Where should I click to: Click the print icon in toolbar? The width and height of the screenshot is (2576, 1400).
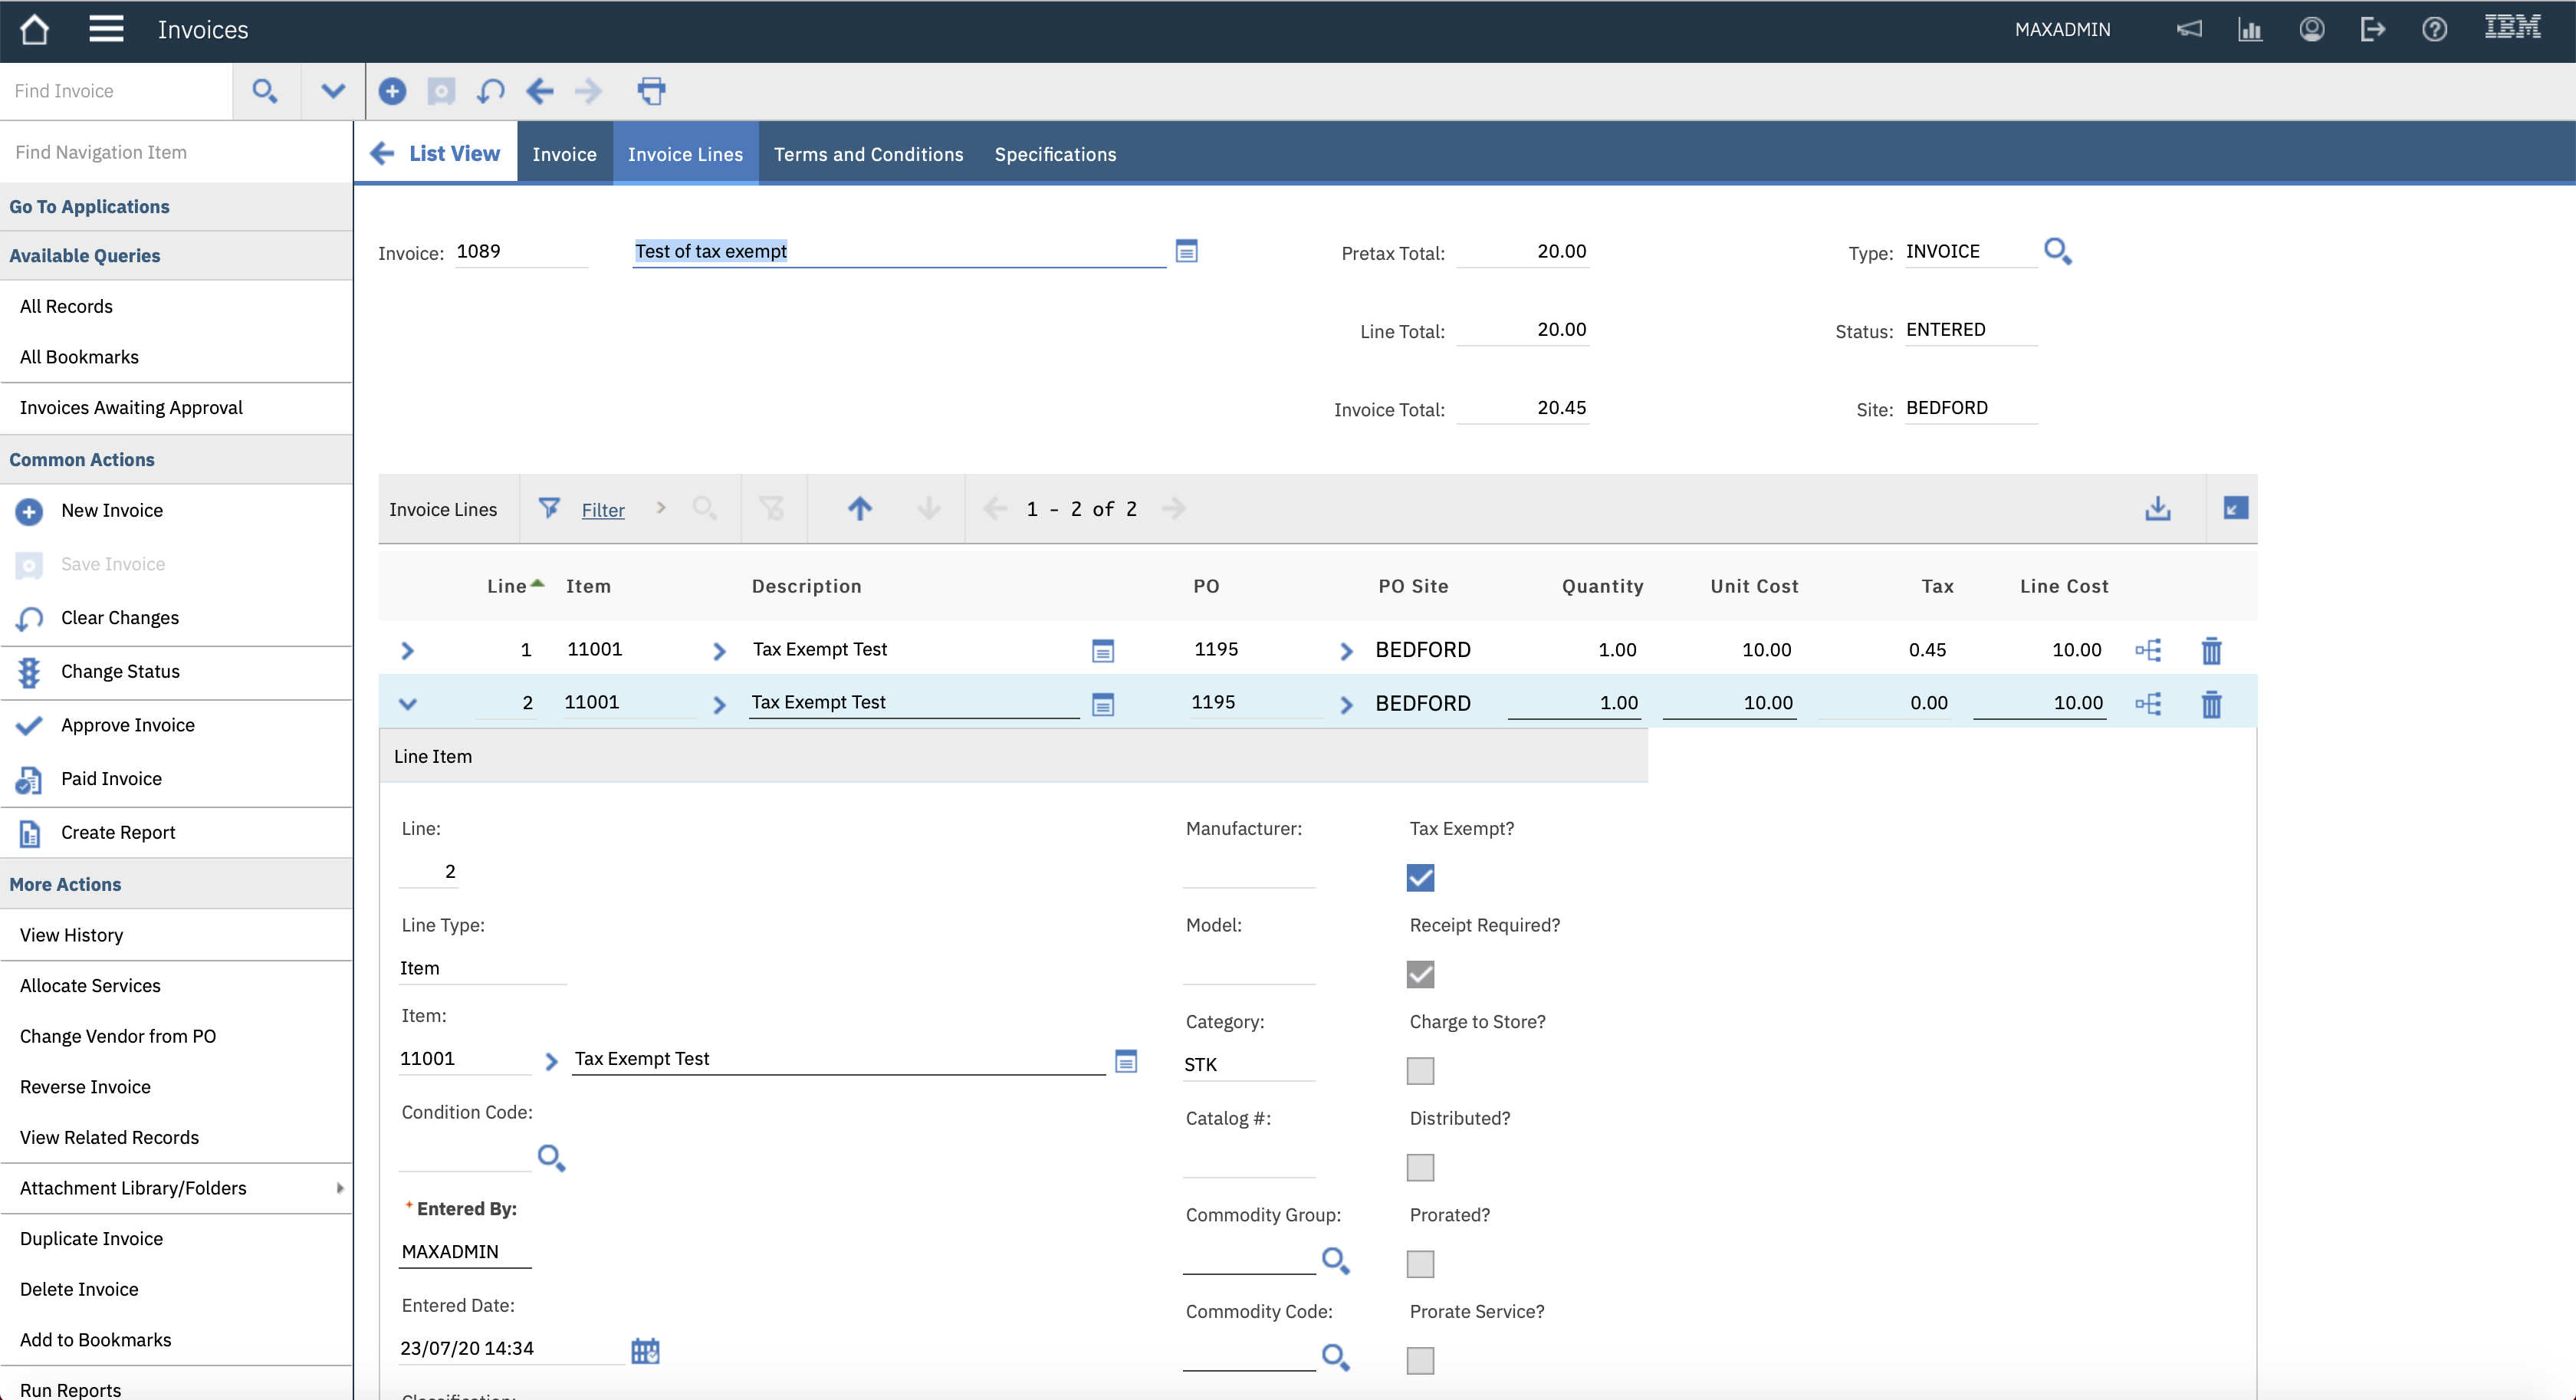[x=651, y=91]
